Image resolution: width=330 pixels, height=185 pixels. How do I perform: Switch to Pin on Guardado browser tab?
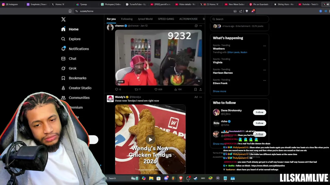[259, 4]
